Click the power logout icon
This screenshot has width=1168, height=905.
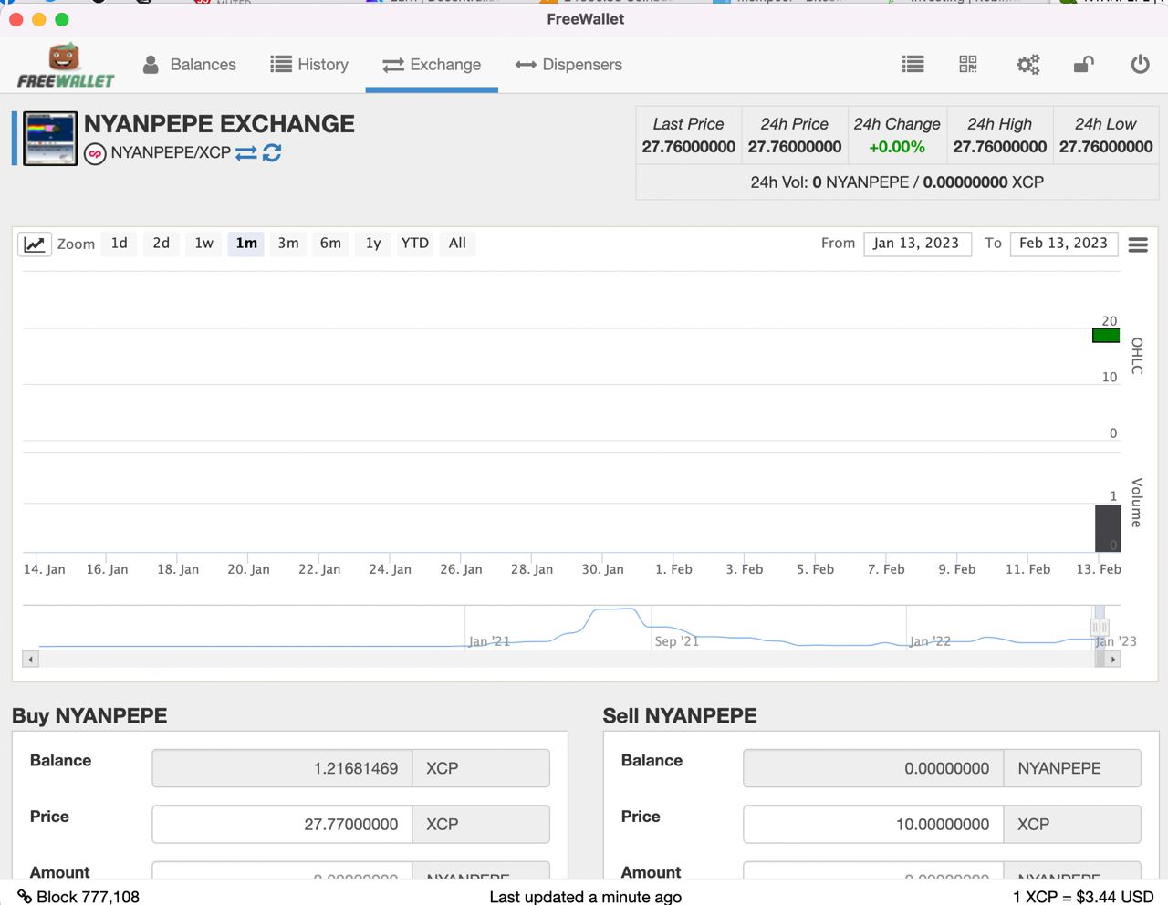coord(1140,64)
